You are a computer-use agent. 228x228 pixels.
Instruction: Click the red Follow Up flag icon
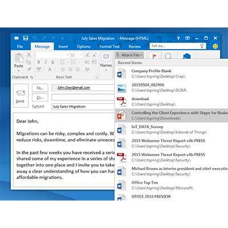tap(154, 56)
